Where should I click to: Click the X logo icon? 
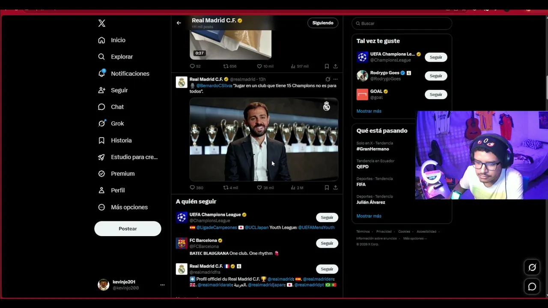[102, 23]
